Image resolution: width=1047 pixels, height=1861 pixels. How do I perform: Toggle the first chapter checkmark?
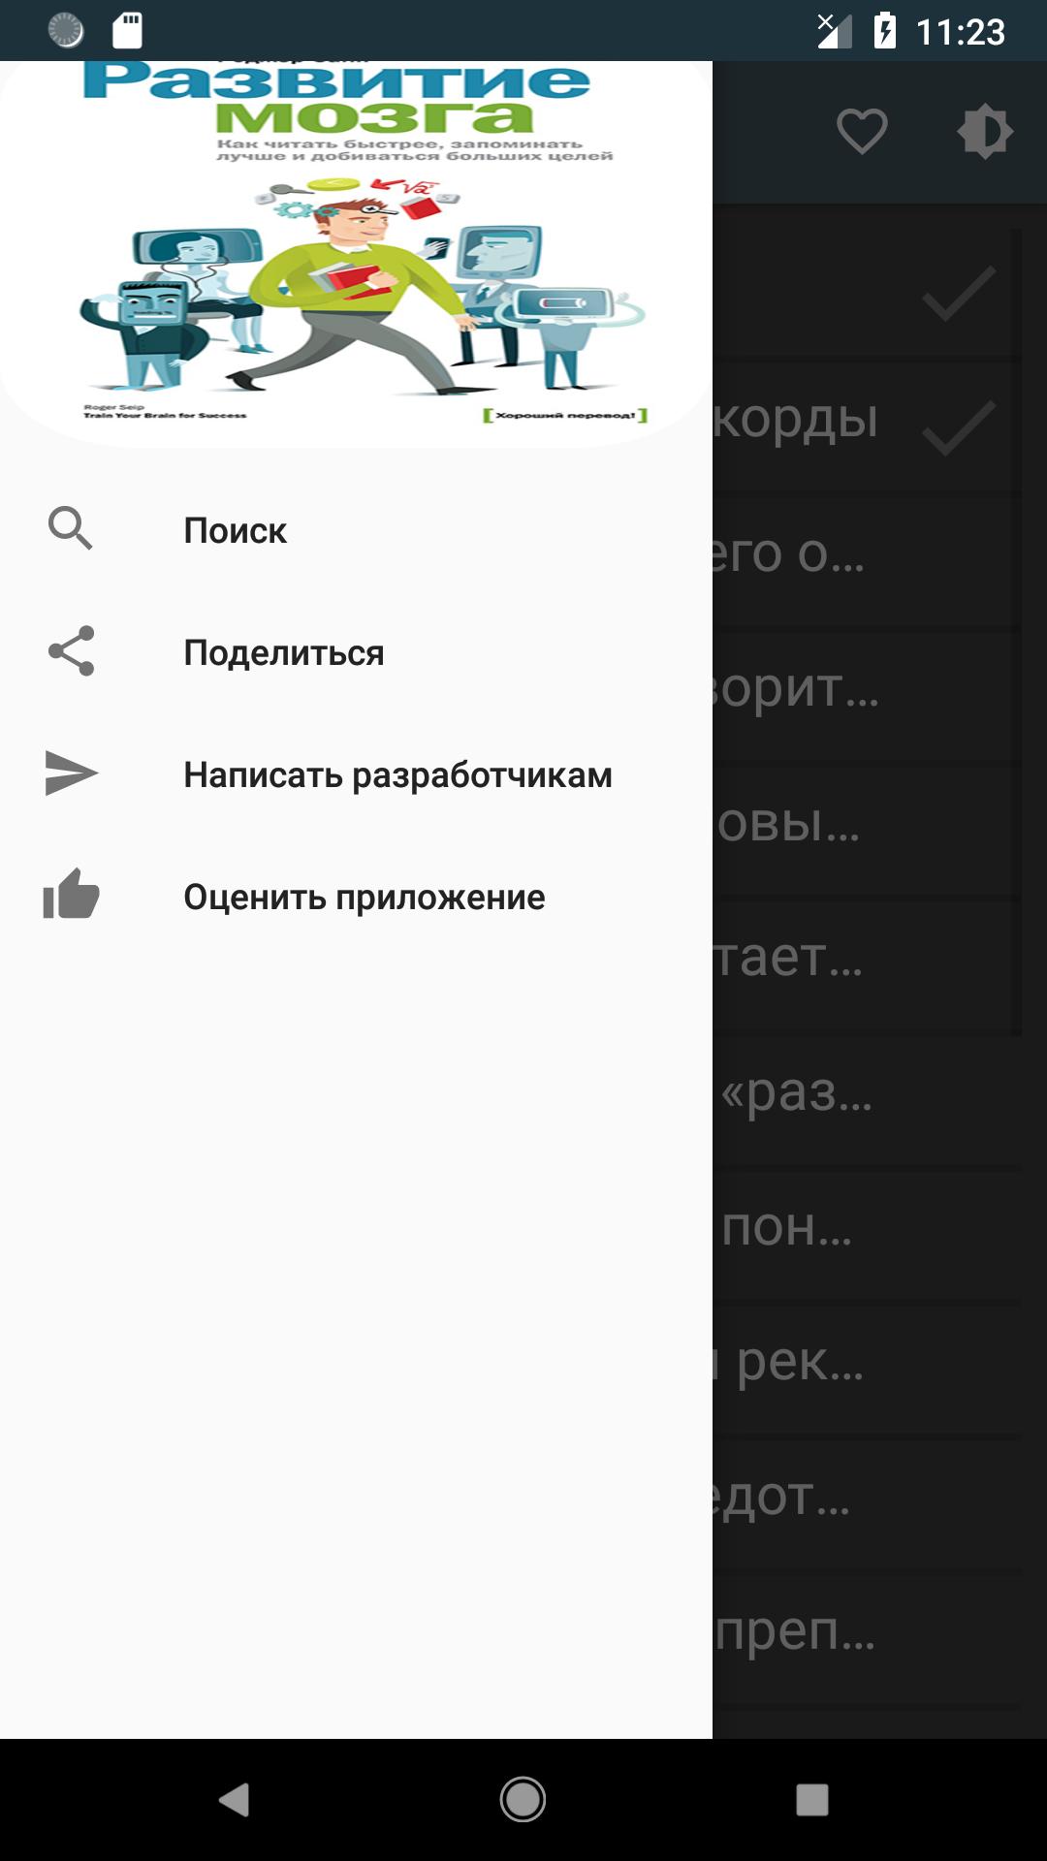(x=959, y=293)
